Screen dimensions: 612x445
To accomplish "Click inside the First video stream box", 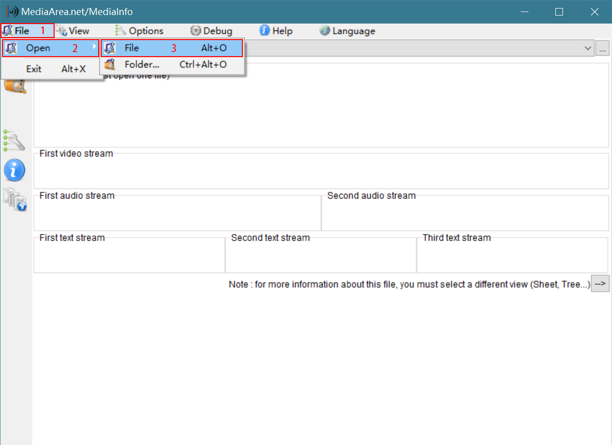I will click(321, 173).
